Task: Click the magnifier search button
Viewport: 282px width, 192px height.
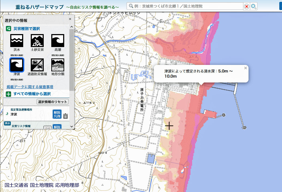Action: (254, 6)
